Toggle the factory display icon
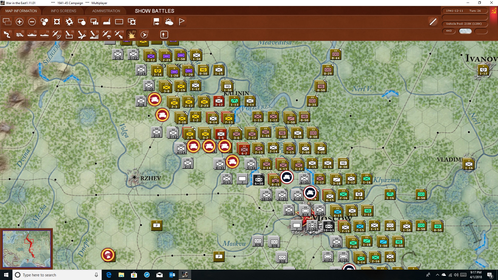 point(107,22)
